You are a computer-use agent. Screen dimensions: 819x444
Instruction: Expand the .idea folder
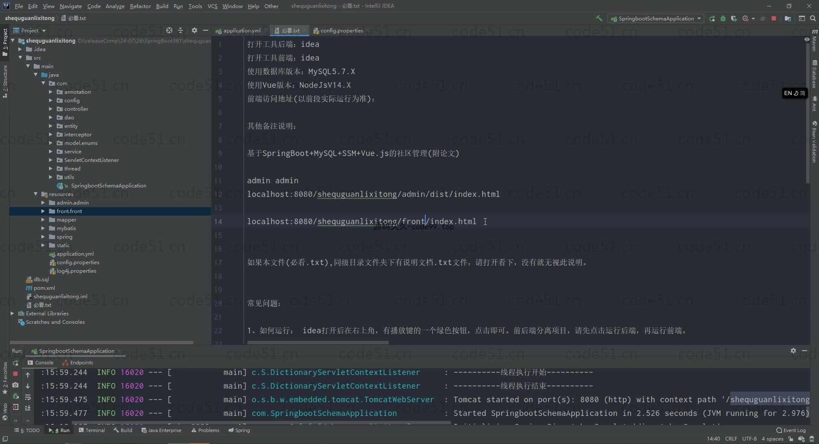20,49
